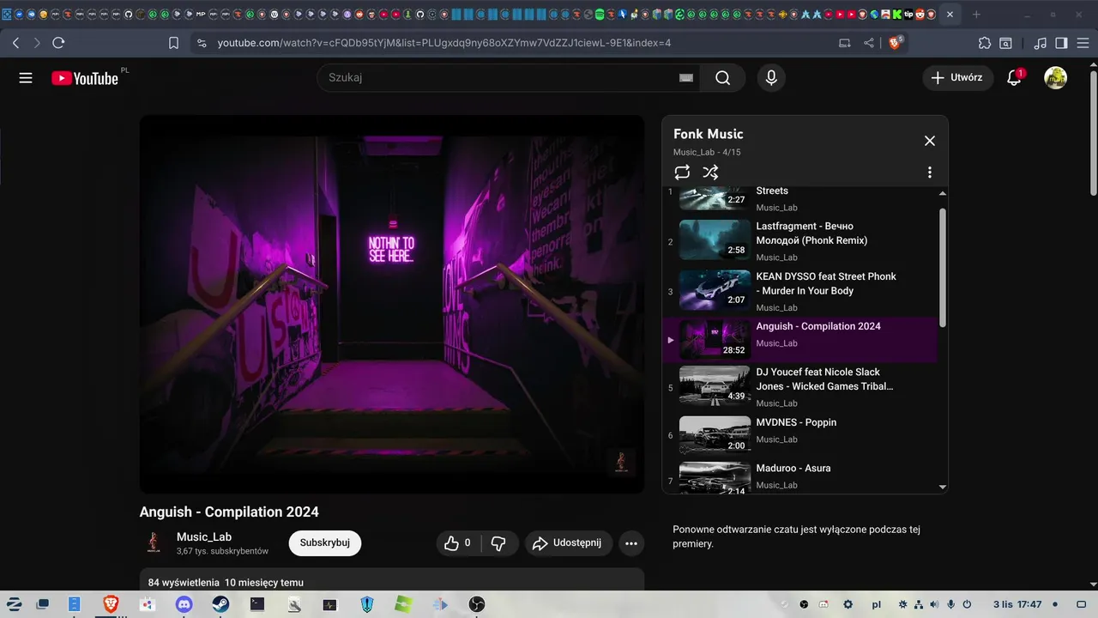Click the 2:58 Lastfragment thumbnail
Screen dimensions: 1098x618
coord(715,240)
